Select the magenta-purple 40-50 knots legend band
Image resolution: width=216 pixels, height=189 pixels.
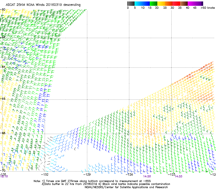(x=195, y=3)
